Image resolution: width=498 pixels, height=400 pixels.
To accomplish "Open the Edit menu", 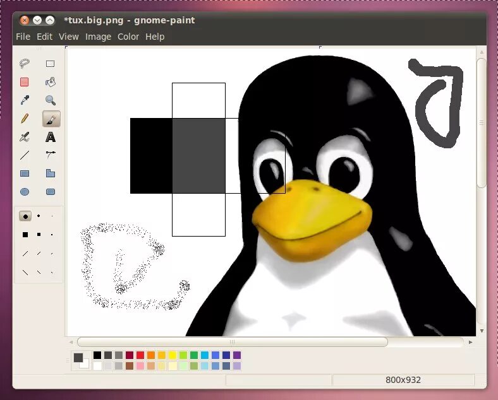I will pyautogui.click(x=44, y=37).
